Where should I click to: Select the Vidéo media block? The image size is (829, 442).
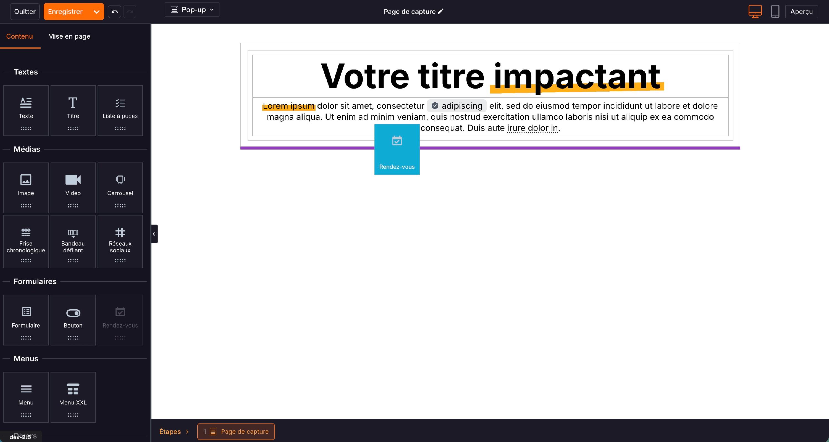coord(73,188)
